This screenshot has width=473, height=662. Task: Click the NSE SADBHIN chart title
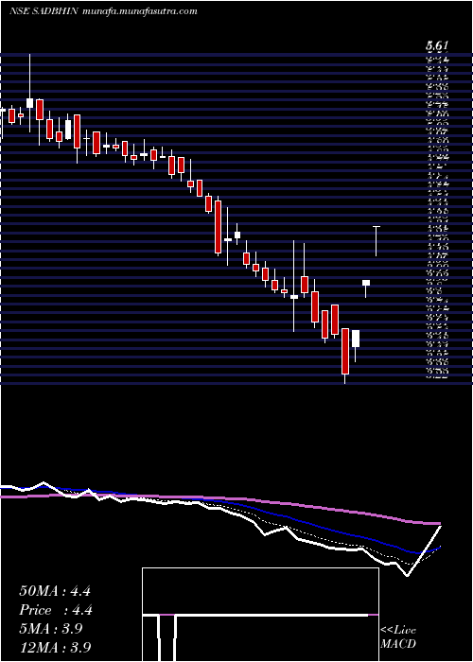(44, 11)
